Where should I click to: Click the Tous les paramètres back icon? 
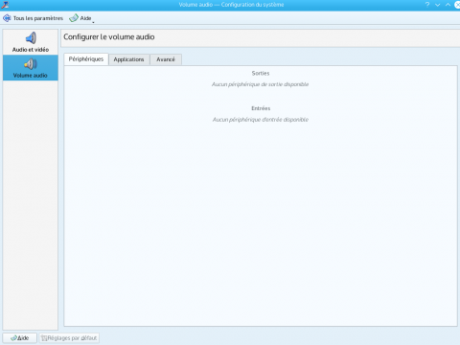coord(7,18)
